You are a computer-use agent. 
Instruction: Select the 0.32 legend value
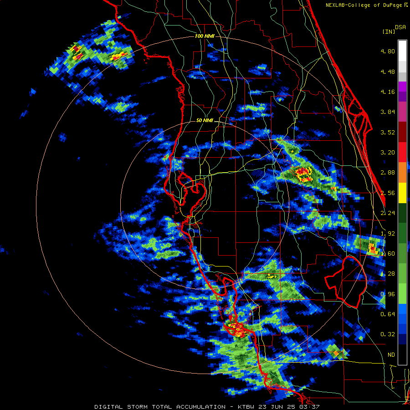coord(388,334)
